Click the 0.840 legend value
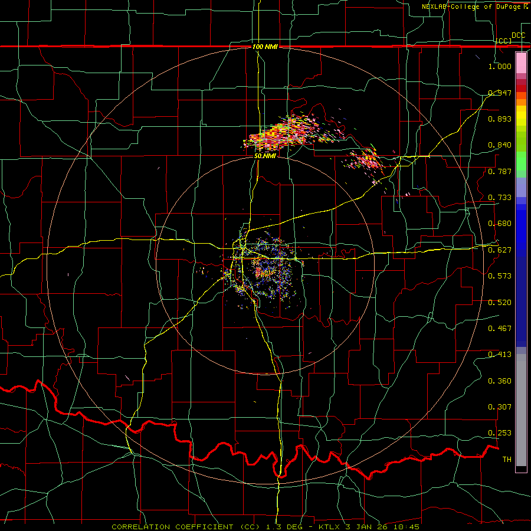The height and width of the screenshot is (531, 531). coord(500,145)
